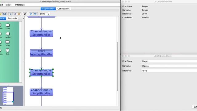This screenshot has height=111, width=197.
Task: Open the View menu
Action: click(8, 5)
